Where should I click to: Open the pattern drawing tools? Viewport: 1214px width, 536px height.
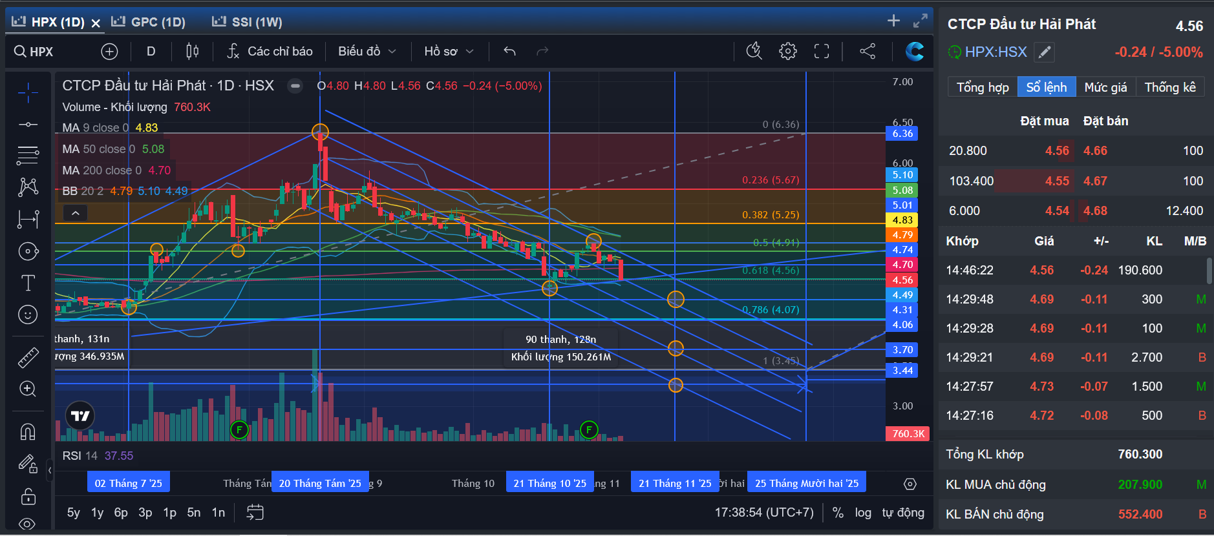(x=28, y=187)
